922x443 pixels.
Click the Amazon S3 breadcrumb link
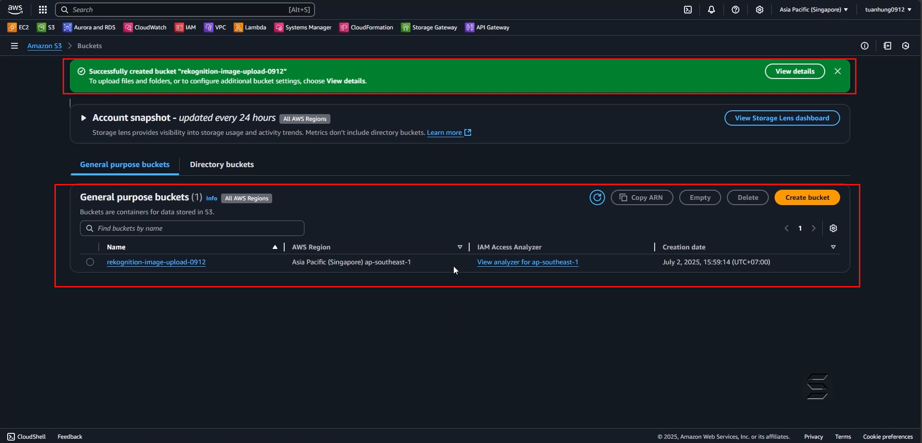click(44, 46)
